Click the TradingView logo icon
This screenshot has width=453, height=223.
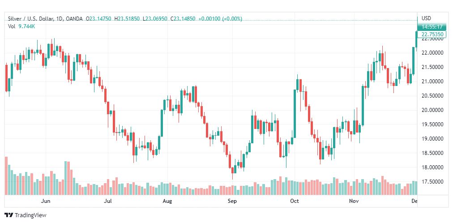[x=9, y=215]
